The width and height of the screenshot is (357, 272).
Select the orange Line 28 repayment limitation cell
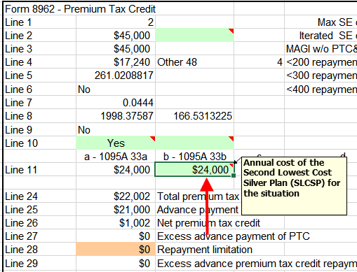116,249
